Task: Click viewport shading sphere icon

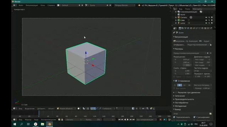Action: coord(78,109)
